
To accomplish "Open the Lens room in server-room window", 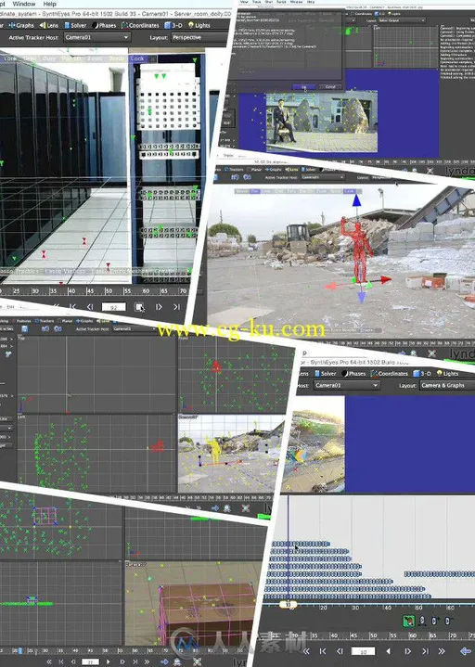I will 49,26.
